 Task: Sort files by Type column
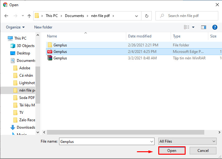coord(177,36)
